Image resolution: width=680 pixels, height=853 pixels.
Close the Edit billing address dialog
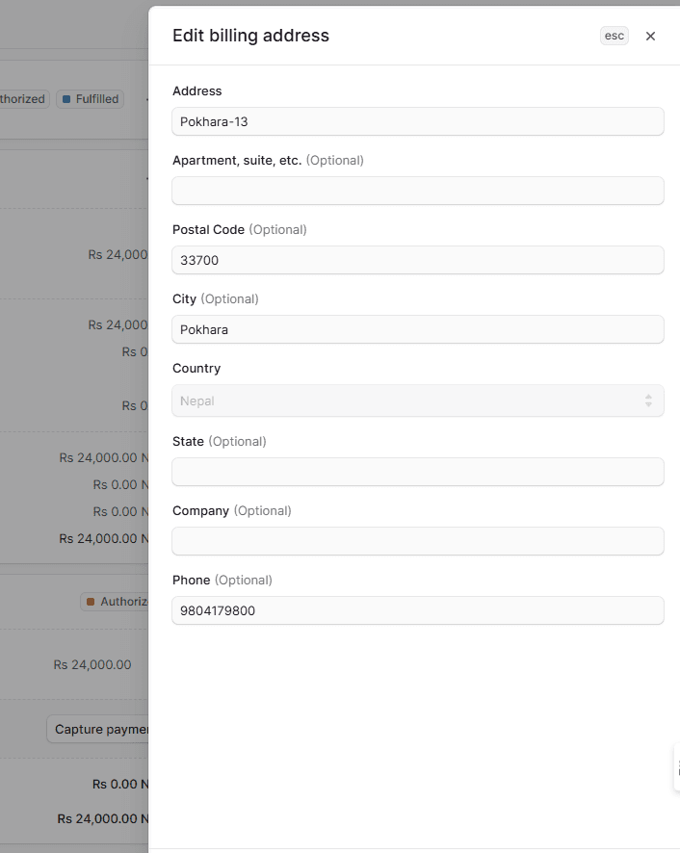(x=650, y=36)
